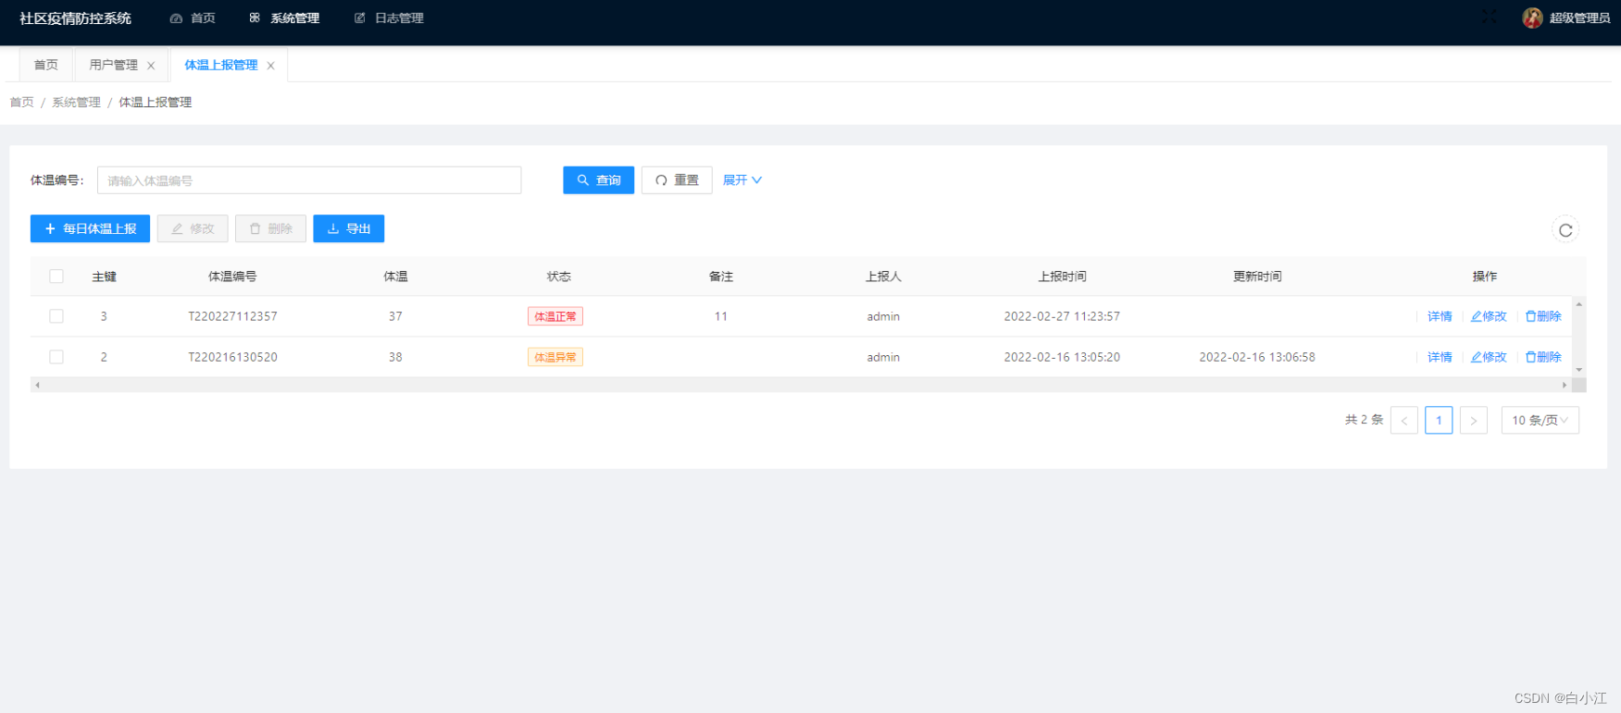Click the table scrollbar left arrow
1621x713 pixels.
(x=37, y=385)
